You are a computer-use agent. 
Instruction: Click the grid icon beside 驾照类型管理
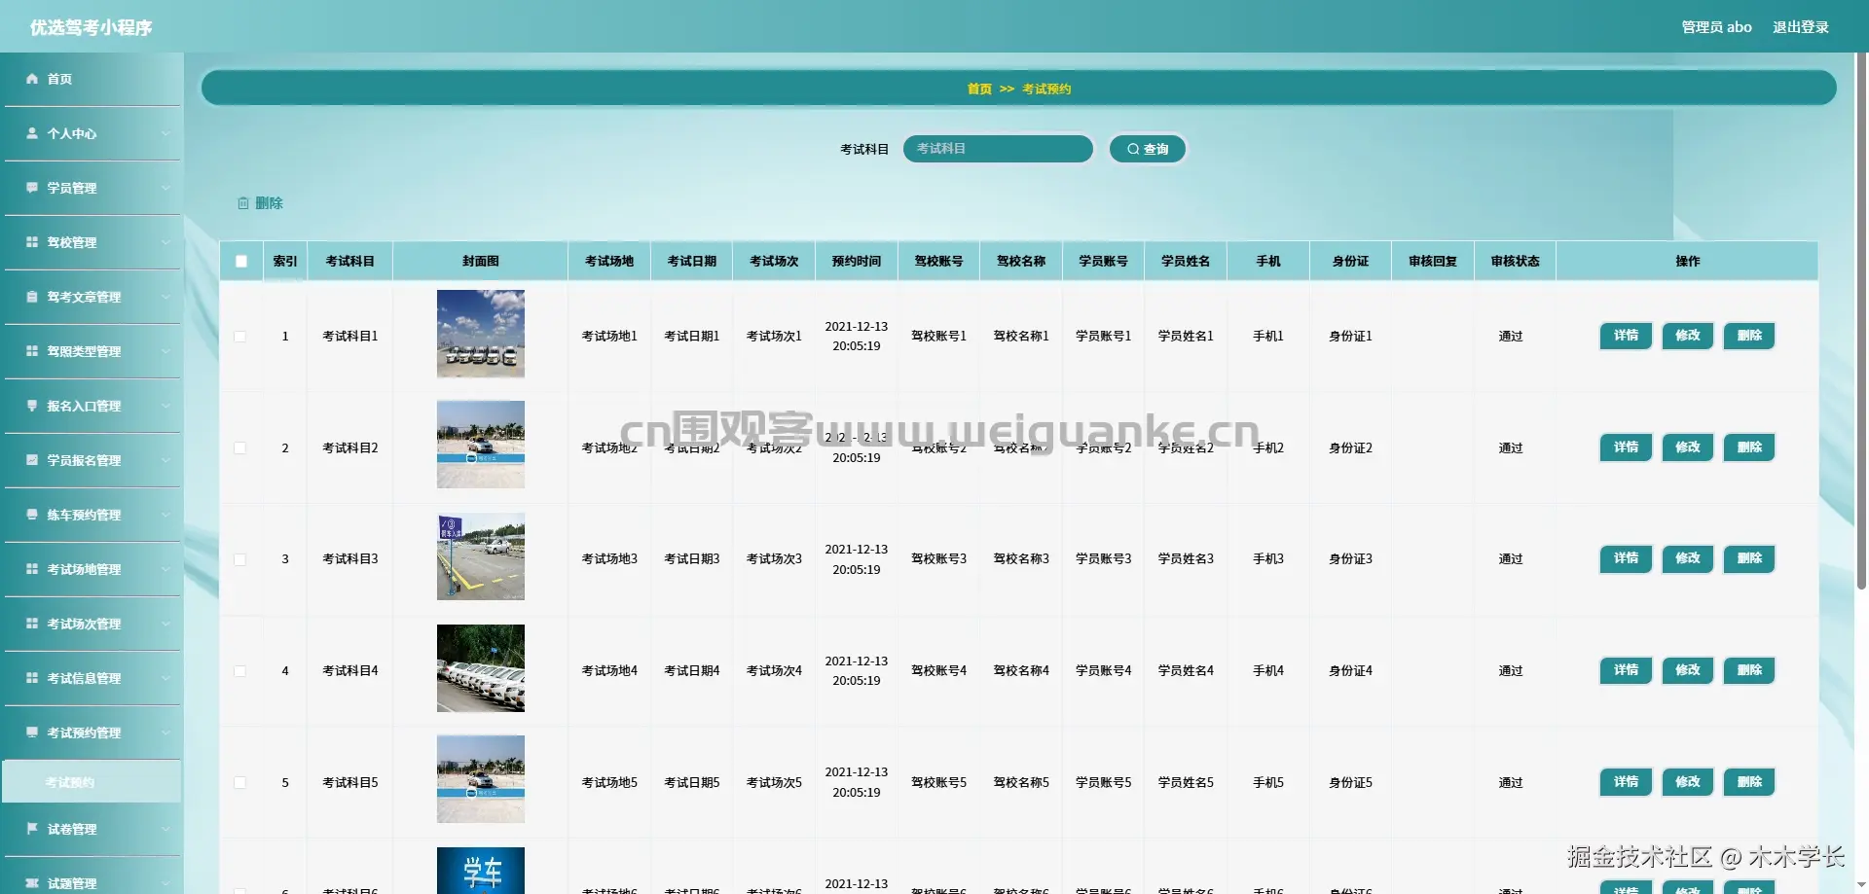(32, 351)
